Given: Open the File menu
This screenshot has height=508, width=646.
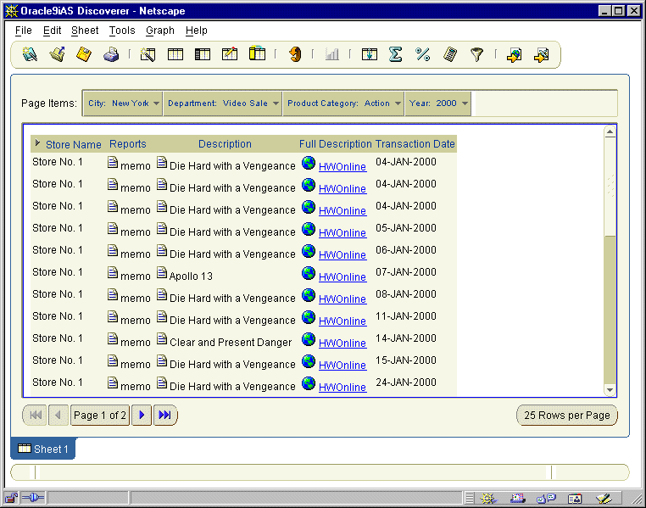Looking at the screenshot, I should (x=24, y=31).
